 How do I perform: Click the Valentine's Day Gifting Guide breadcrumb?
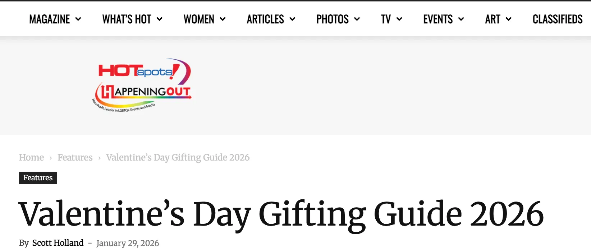click(178, 157)
